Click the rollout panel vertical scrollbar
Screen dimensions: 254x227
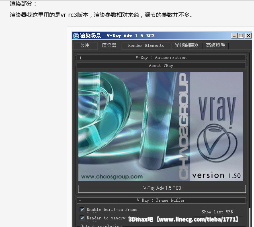(x=250, y=217)
